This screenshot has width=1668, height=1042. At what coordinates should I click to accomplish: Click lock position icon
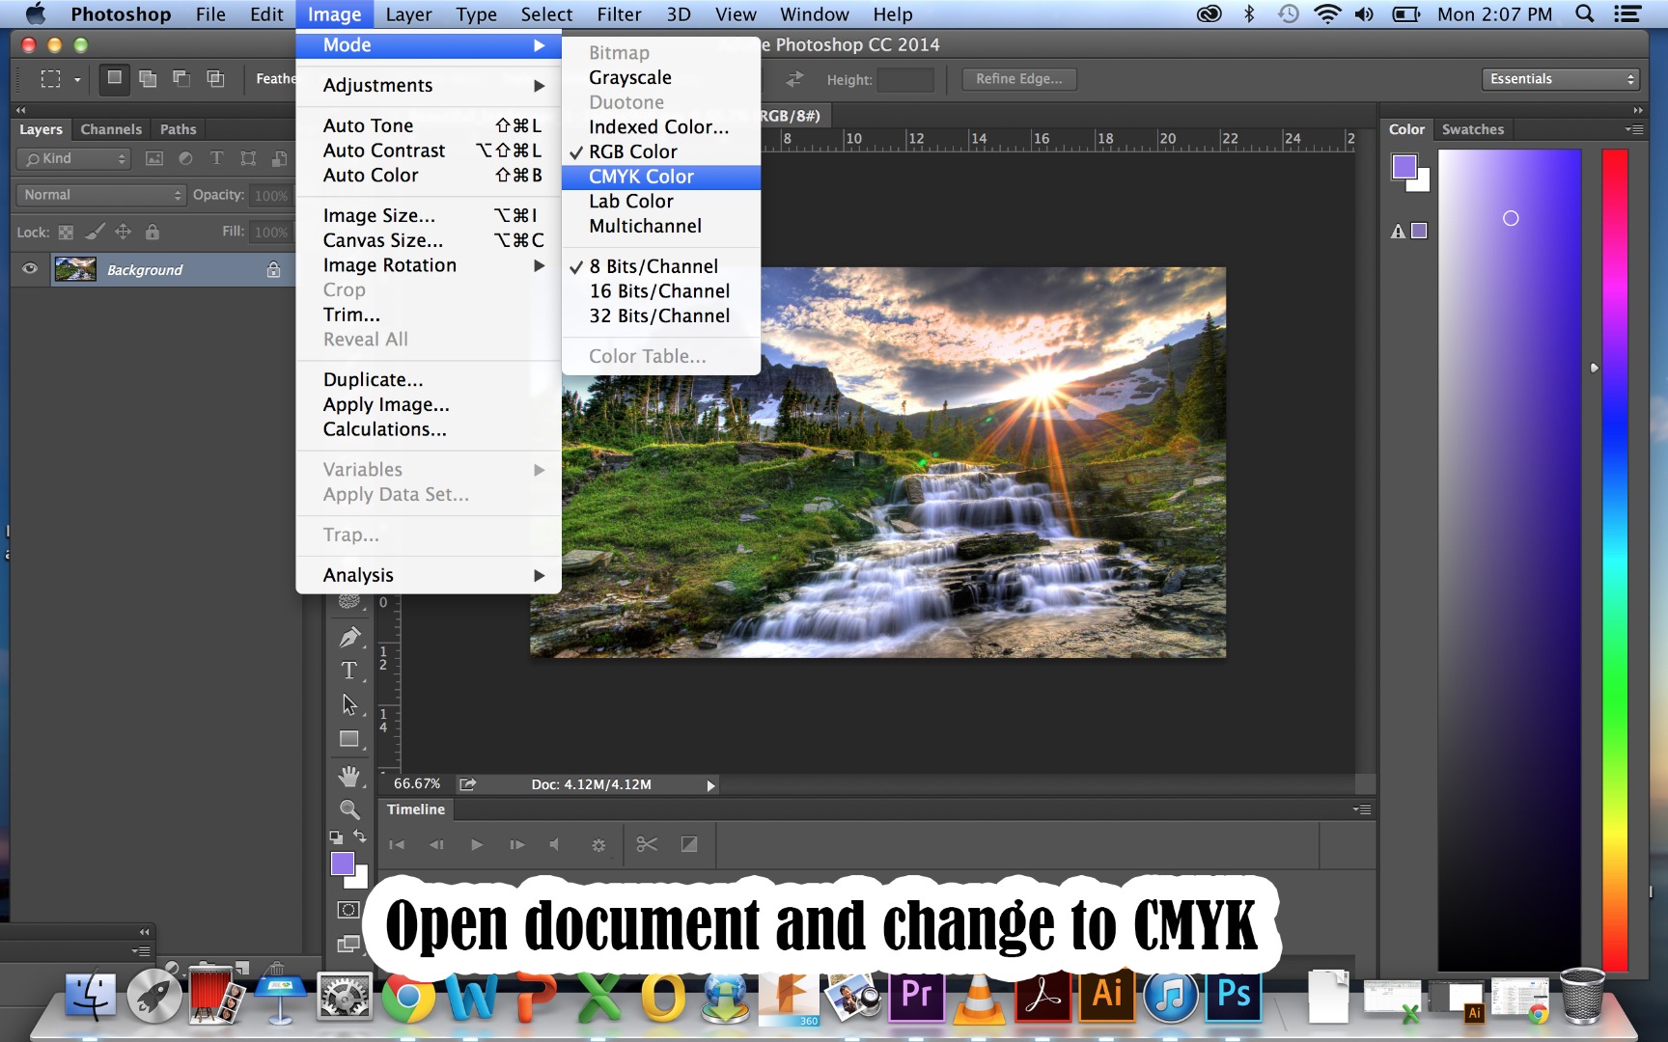pyautogui.click(x=124, y=232)
